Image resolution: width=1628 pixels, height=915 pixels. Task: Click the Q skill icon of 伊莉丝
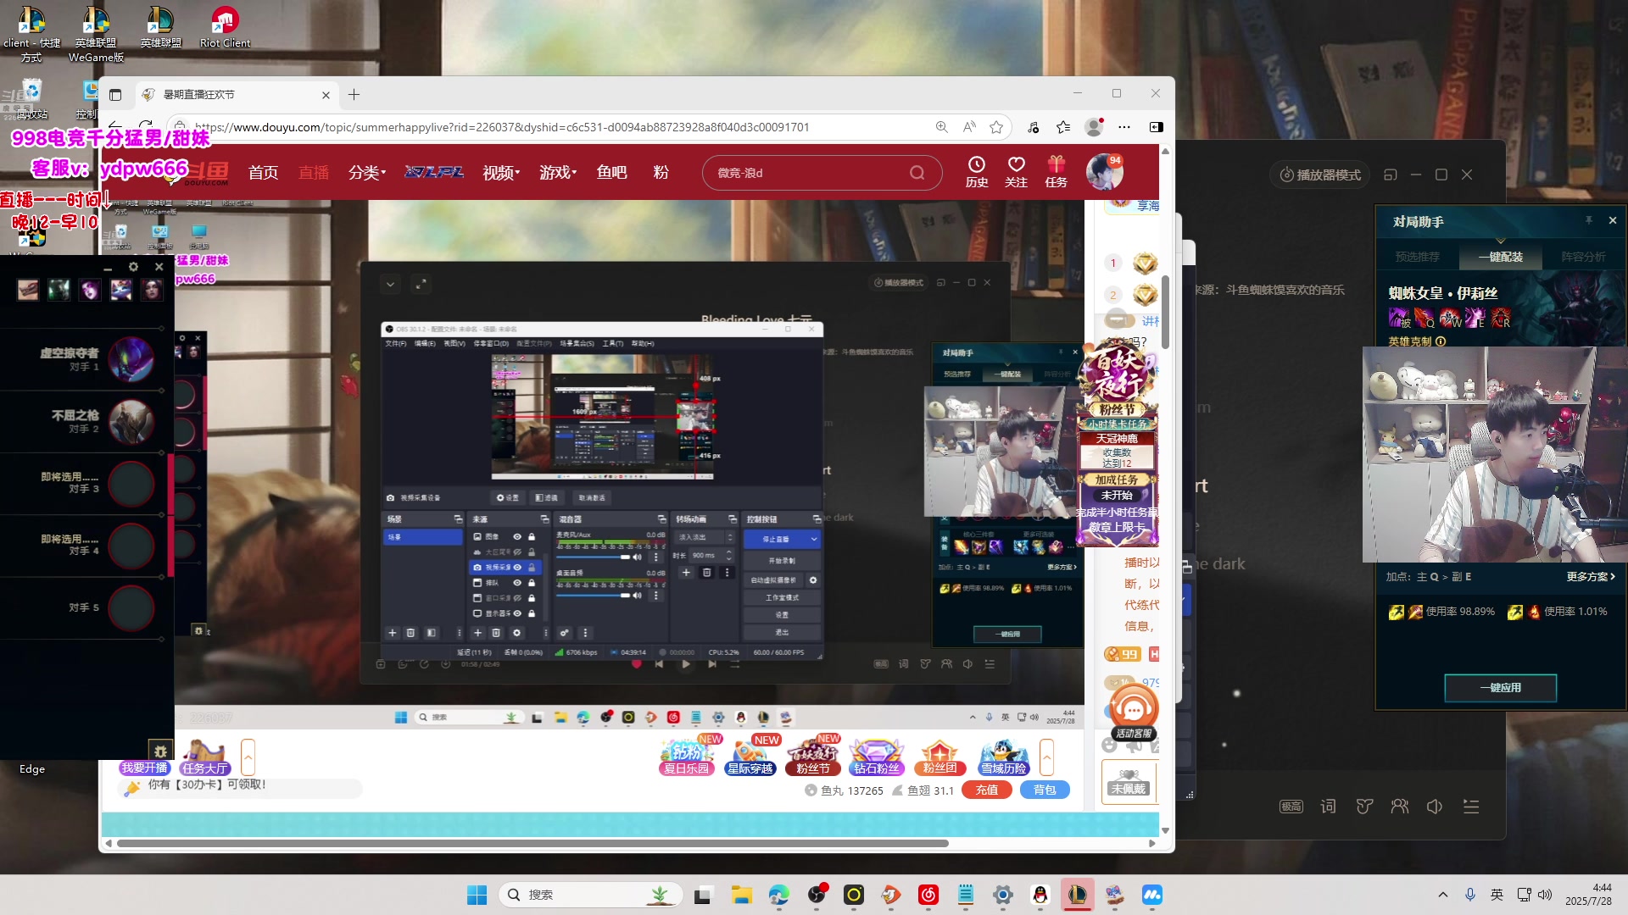coord(1425,318)
